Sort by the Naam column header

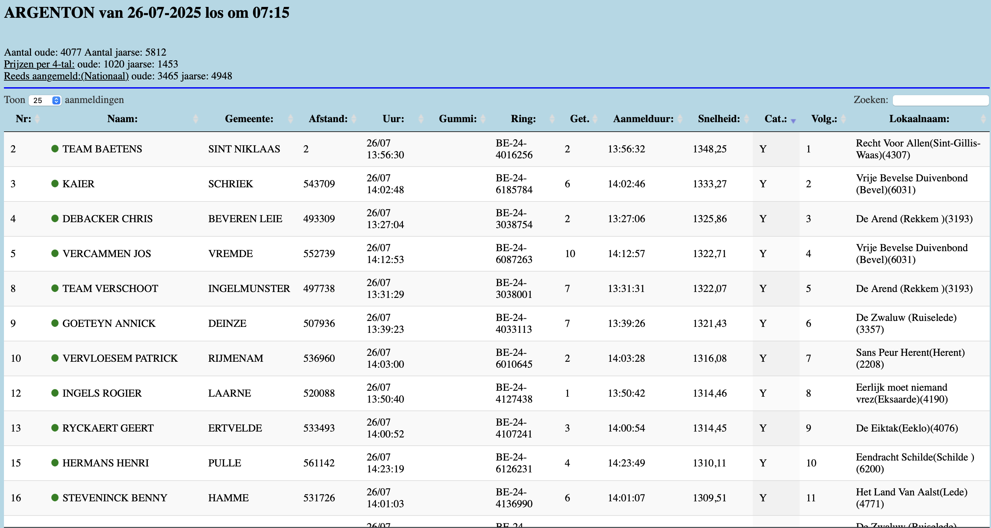122,119
